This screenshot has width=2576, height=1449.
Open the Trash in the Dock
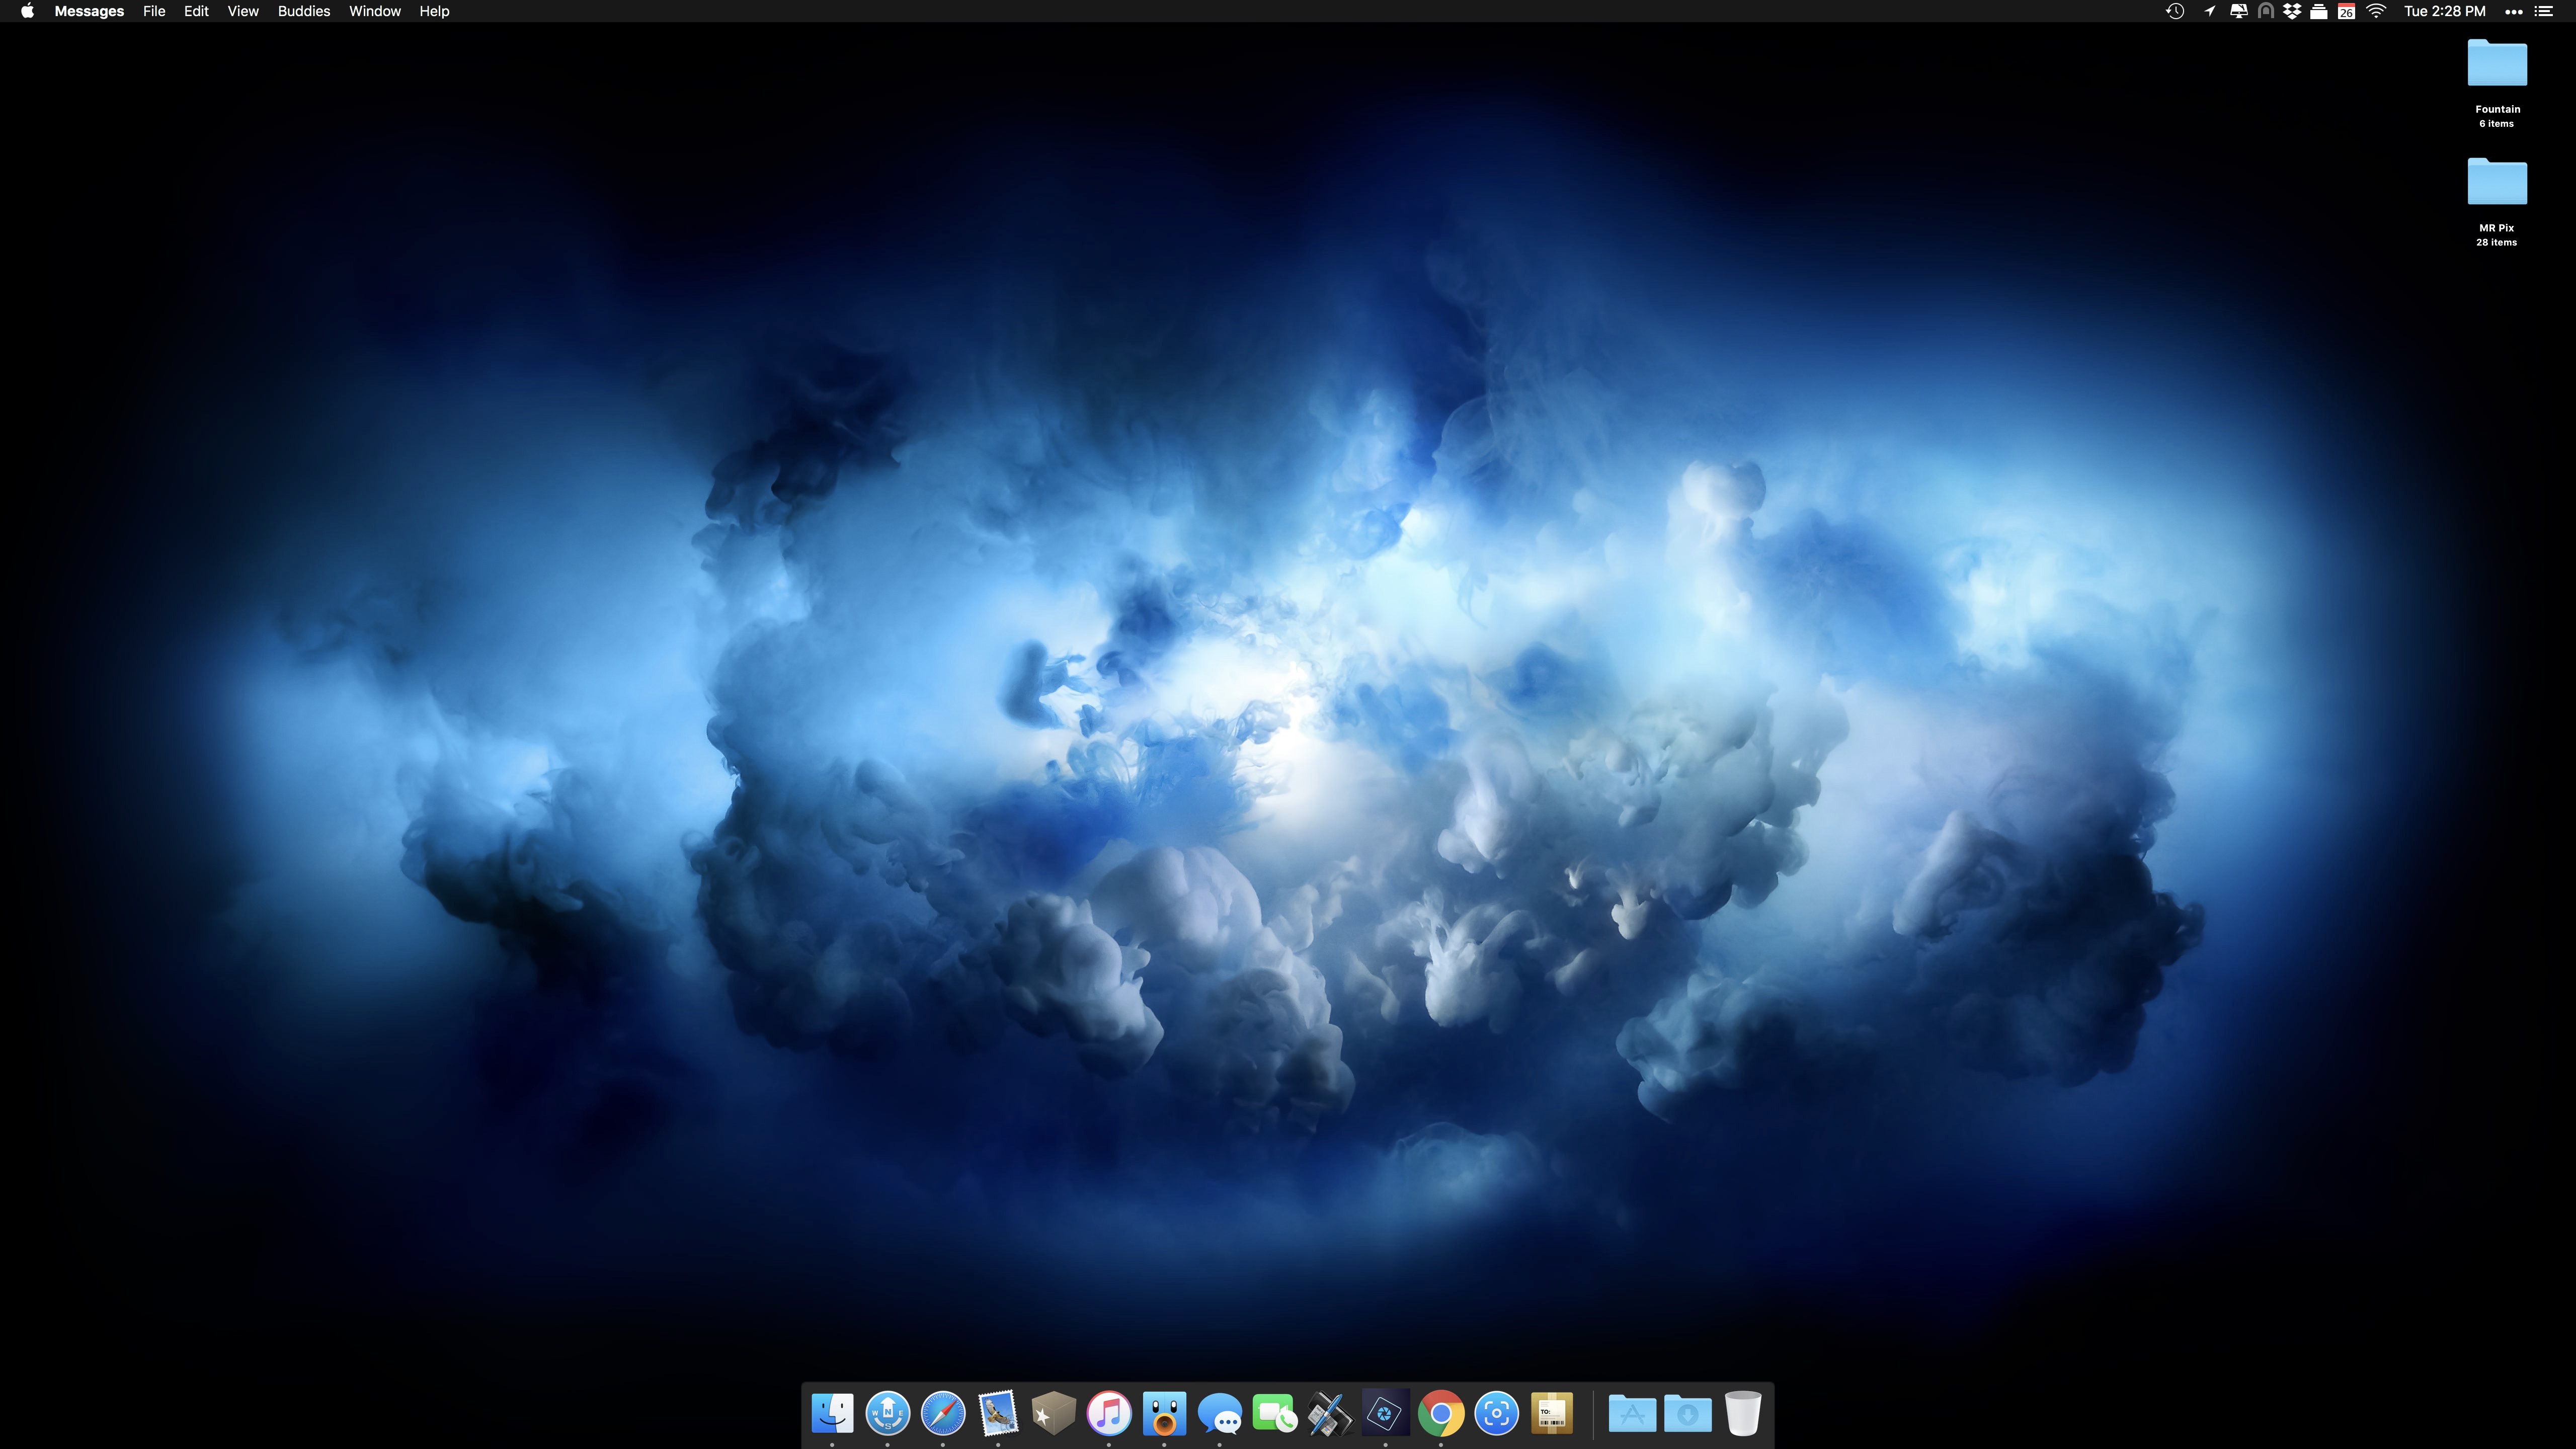coord(1742,1413)
